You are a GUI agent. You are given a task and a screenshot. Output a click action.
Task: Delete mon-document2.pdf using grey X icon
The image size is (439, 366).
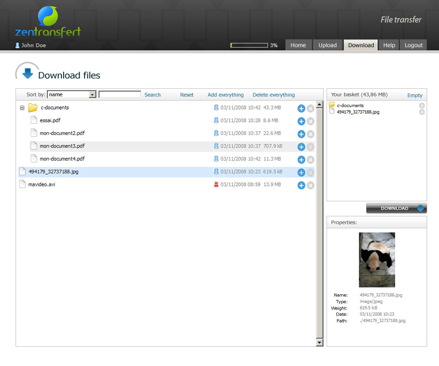coord(311,134)
